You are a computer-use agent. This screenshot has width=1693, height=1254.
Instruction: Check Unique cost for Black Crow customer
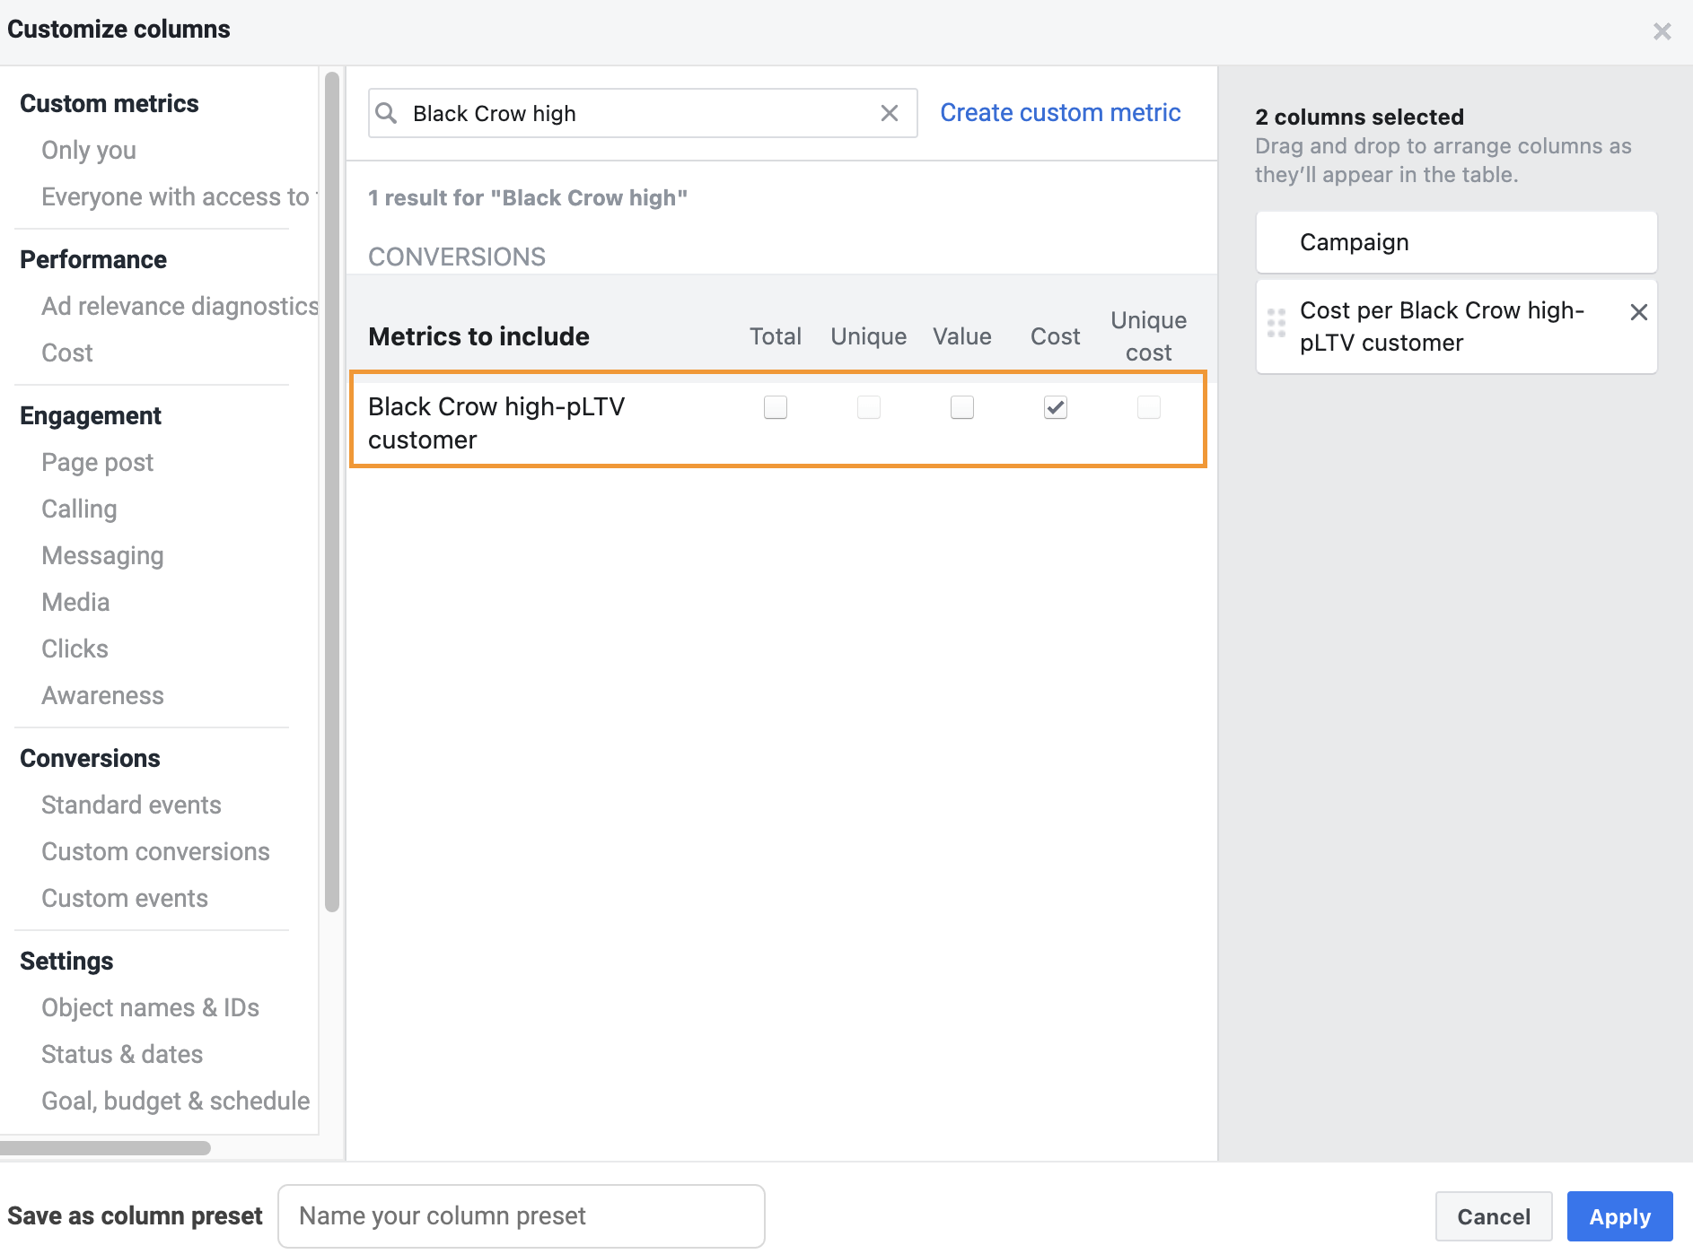(1149, 407)
